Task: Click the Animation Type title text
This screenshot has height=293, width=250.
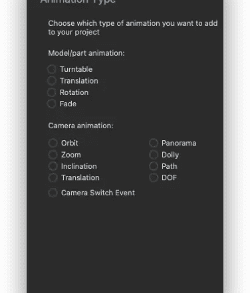Action: [x=78, y=1]
